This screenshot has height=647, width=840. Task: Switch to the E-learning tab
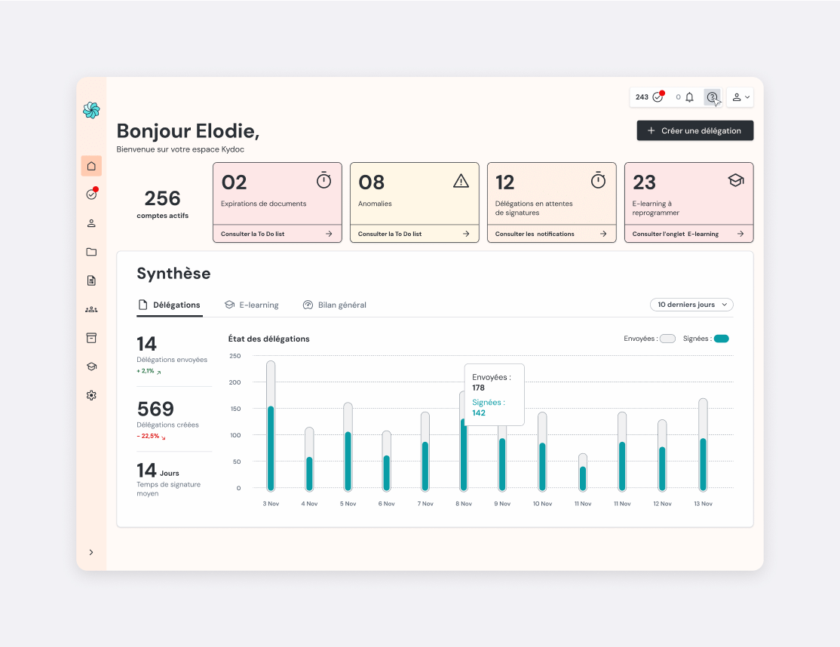[x=252, y=305]
